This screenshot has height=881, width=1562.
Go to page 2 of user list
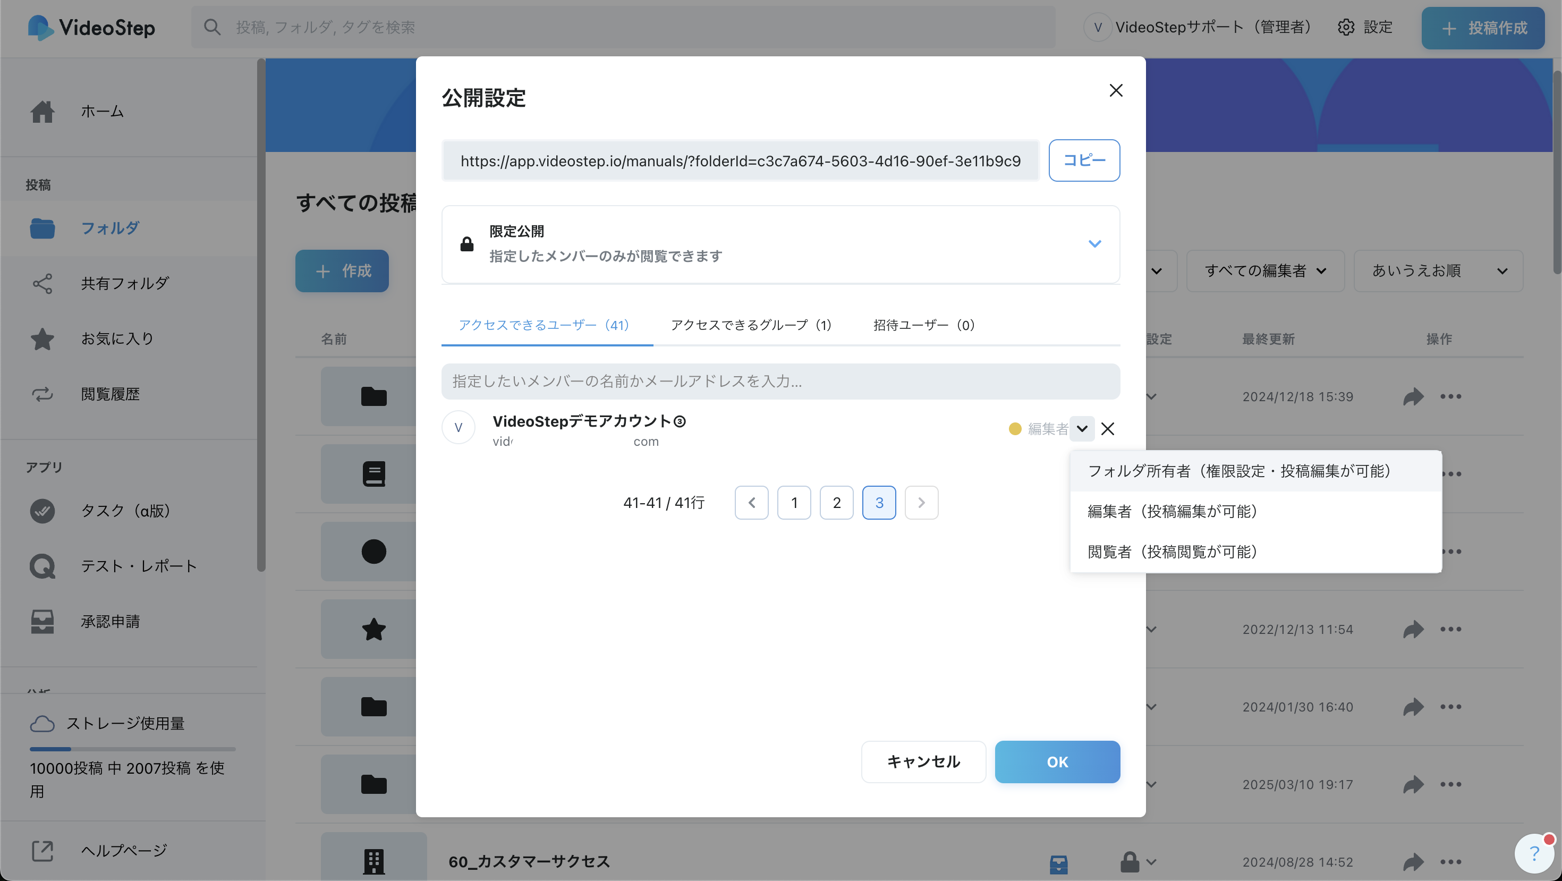tap(836, 503)
